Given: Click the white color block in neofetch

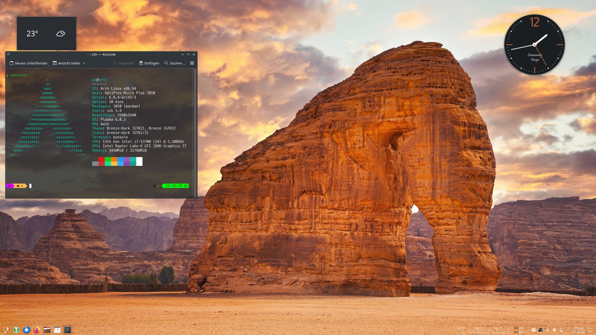Looking at the screenshot, I should [x=139, y=161].
